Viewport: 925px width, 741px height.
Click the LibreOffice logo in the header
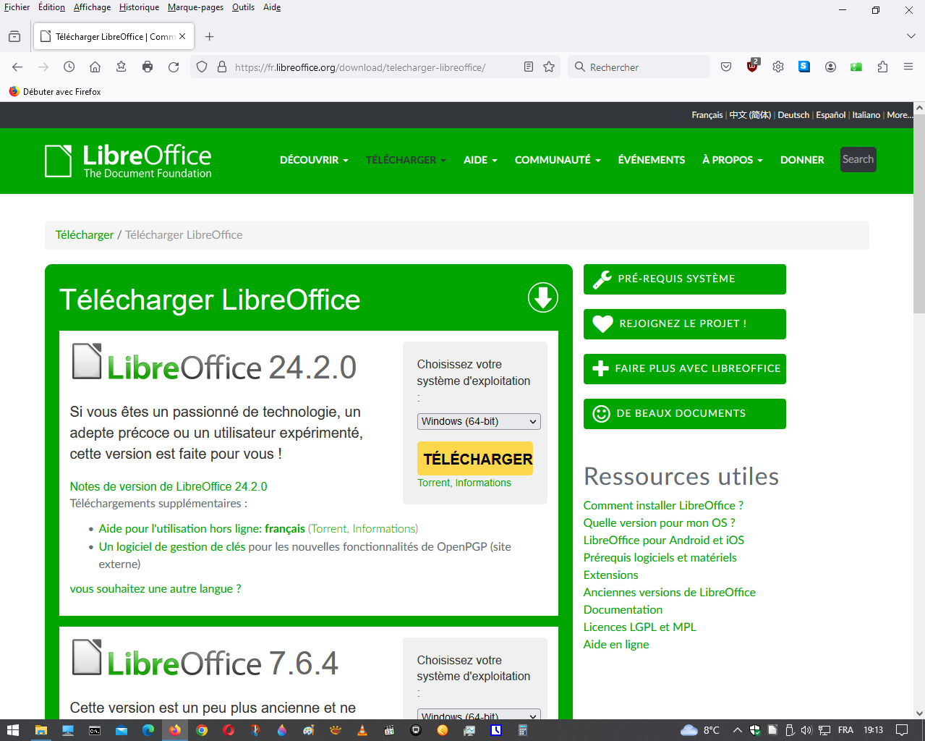click(x=128, y=161)
